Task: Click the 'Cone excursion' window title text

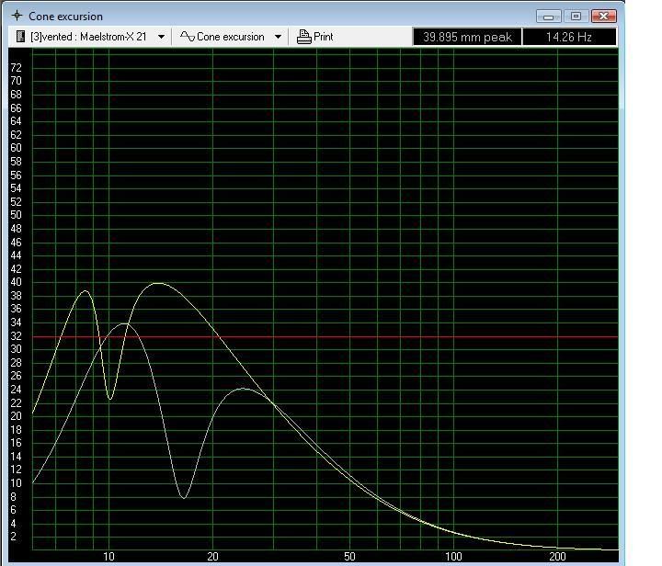Action: tap(65, 17)
